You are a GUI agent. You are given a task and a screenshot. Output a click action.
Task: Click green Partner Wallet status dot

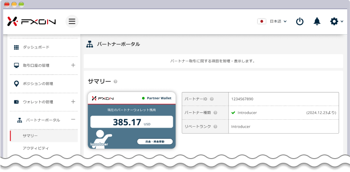coord(144,98)
